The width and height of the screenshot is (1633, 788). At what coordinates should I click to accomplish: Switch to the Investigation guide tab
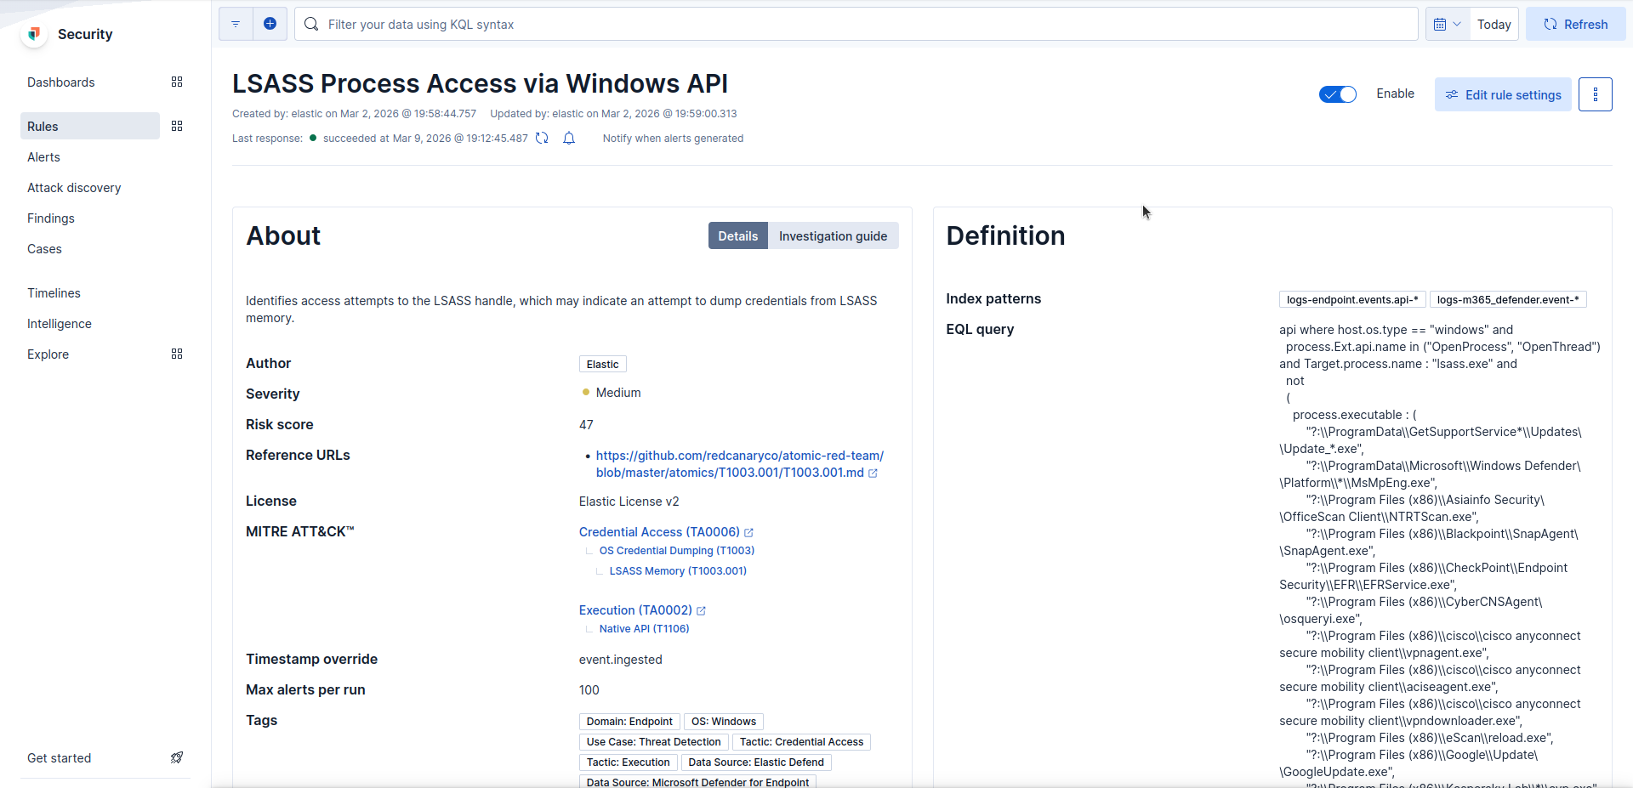(x=833, y=236)
